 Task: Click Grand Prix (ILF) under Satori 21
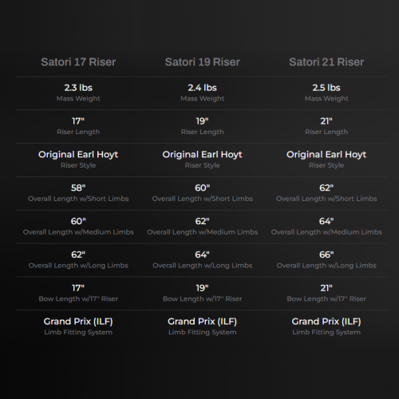coord(326,322)
